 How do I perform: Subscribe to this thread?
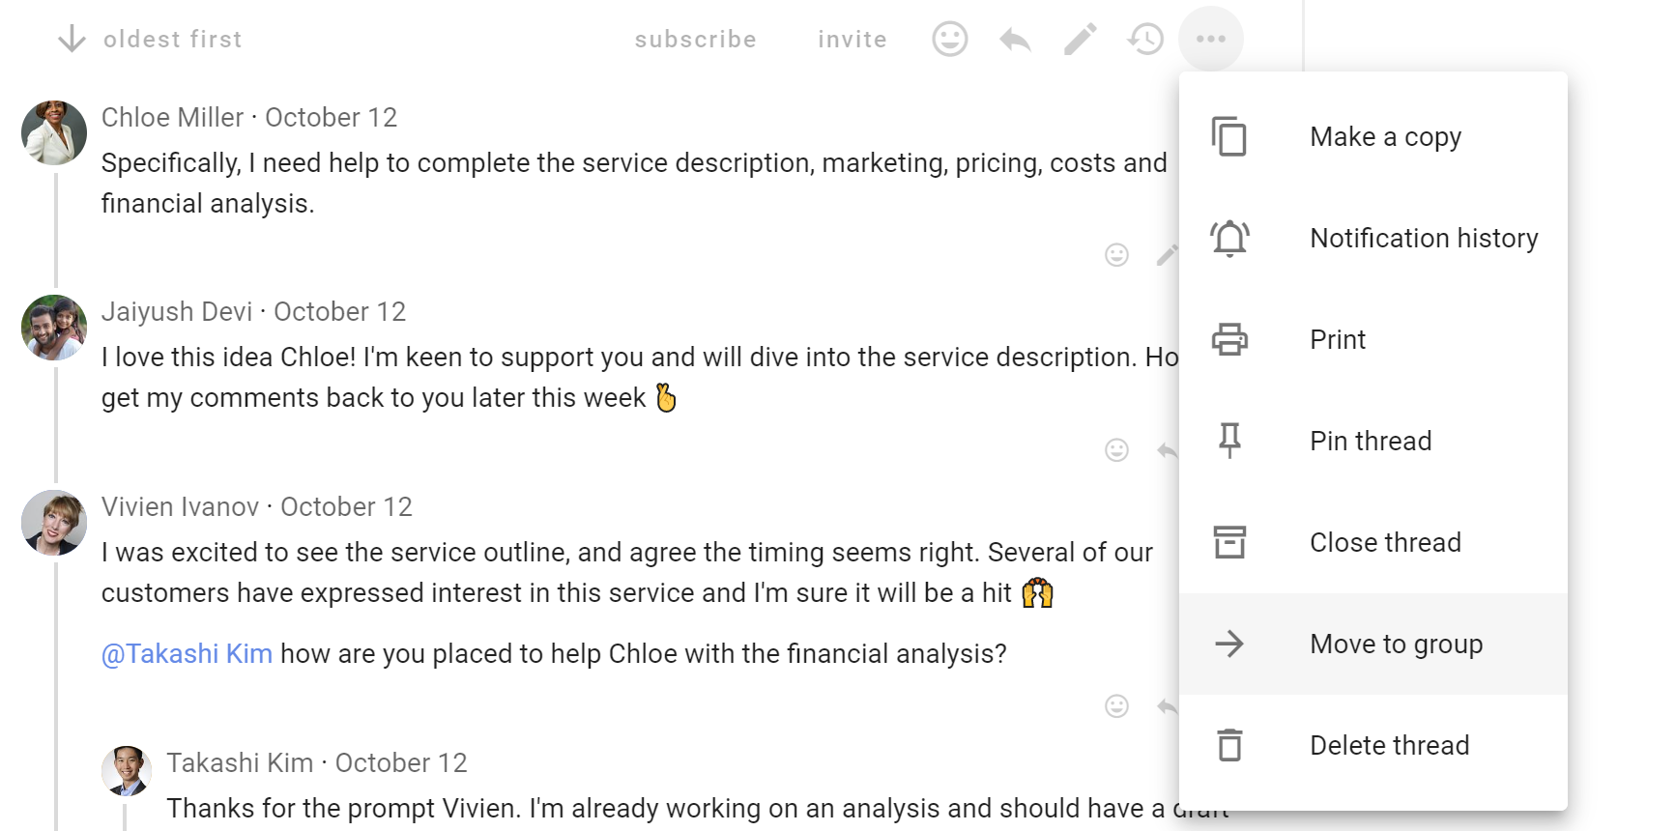[x=695, y=40]
